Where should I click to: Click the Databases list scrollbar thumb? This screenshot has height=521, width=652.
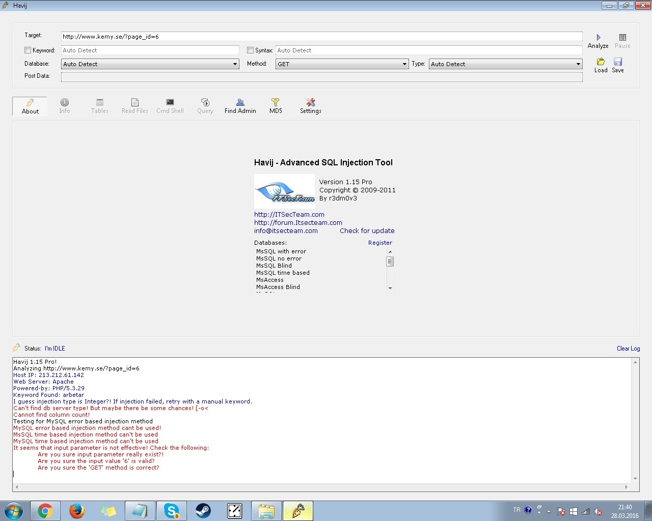point(390,262)
